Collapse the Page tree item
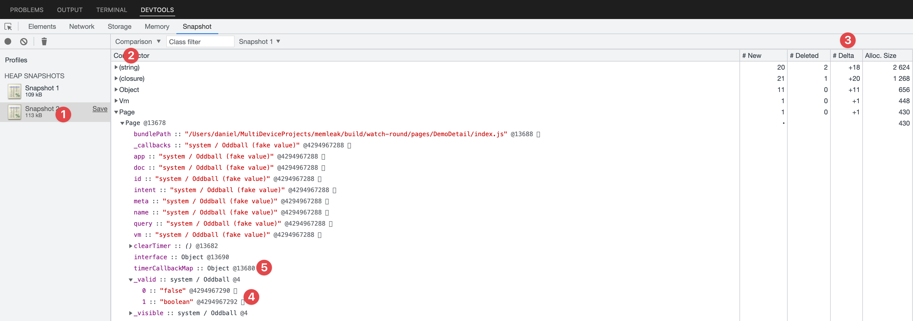 (115, 112)
